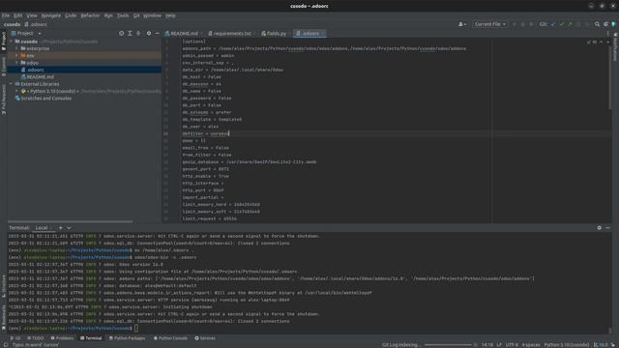Open the File menu
The height and width of the screenshot is (348, 619).
pos(6,15)
